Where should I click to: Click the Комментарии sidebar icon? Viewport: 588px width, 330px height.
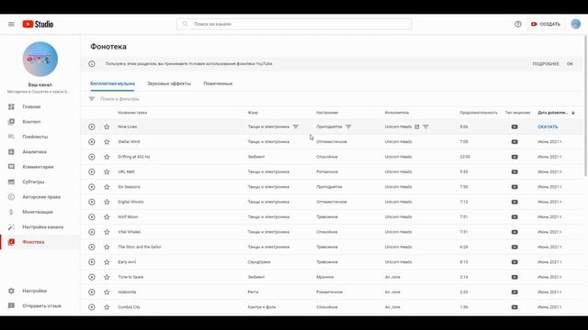[11, 167]
